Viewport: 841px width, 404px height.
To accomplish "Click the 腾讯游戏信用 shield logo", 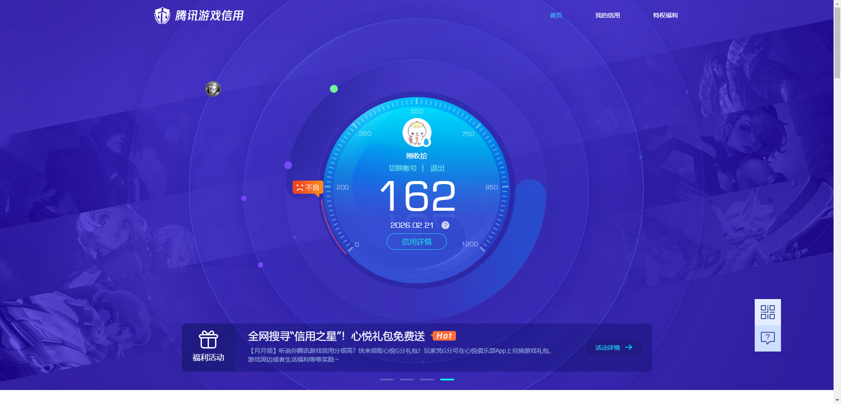I will (163, 15).
